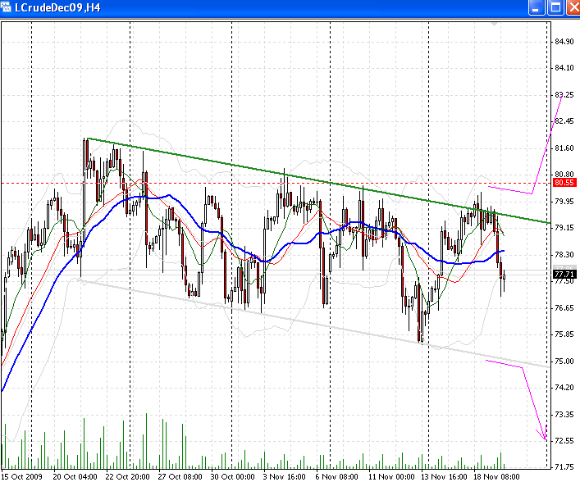Screen dimensions: 580x482
Task: Click the 84.10 price scale value
Action: coord(564,68)
